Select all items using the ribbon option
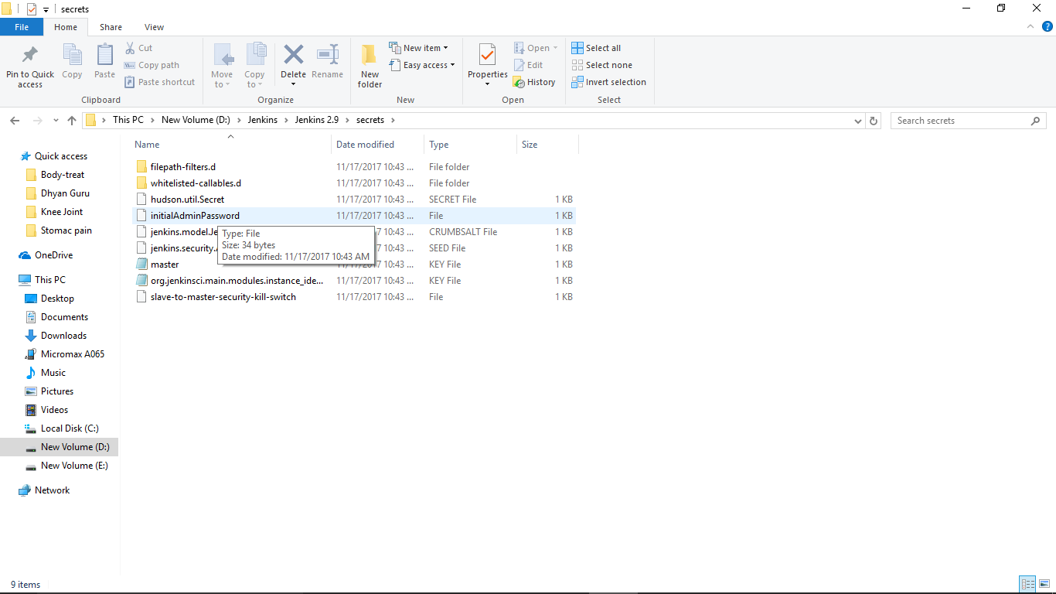The height and width of the screenshot is (594, 1056). pyautogui.click(x=595, y=47)
